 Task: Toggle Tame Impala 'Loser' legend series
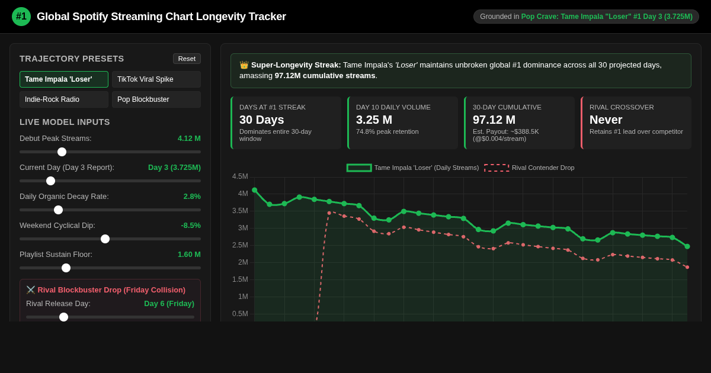tap(413, 168)
